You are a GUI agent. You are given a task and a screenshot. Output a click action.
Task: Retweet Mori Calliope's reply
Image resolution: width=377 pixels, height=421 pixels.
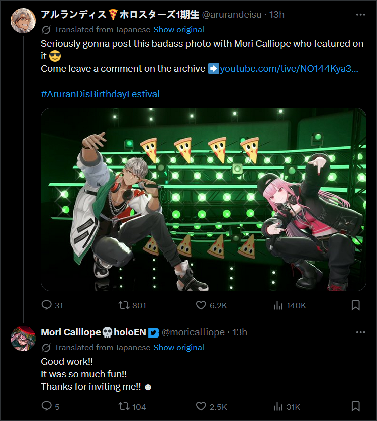[124, 406]
